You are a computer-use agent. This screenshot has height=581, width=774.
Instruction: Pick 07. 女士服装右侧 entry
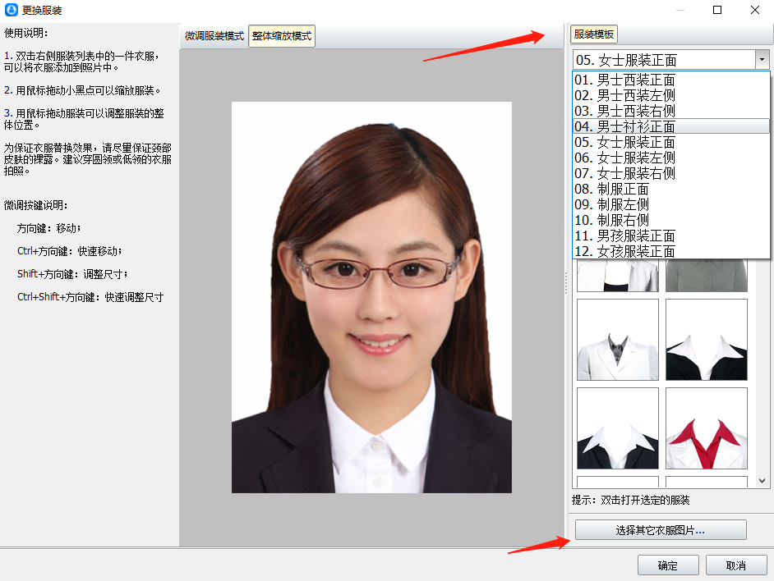671,173
